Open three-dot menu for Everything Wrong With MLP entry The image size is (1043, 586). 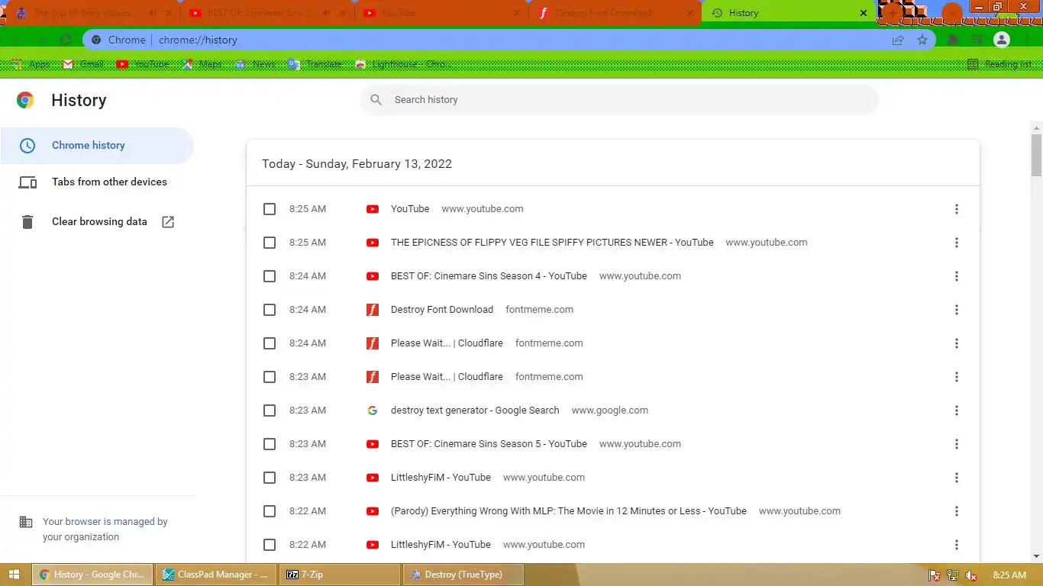[x=957, y=511]
